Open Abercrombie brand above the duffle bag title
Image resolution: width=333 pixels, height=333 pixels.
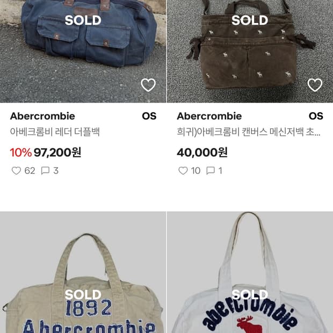tap(42, 116)
